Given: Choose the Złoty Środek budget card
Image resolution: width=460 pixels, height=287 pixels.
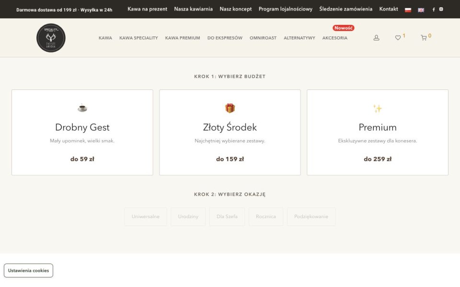Looking at the screenshot, I should click(230, 132).
